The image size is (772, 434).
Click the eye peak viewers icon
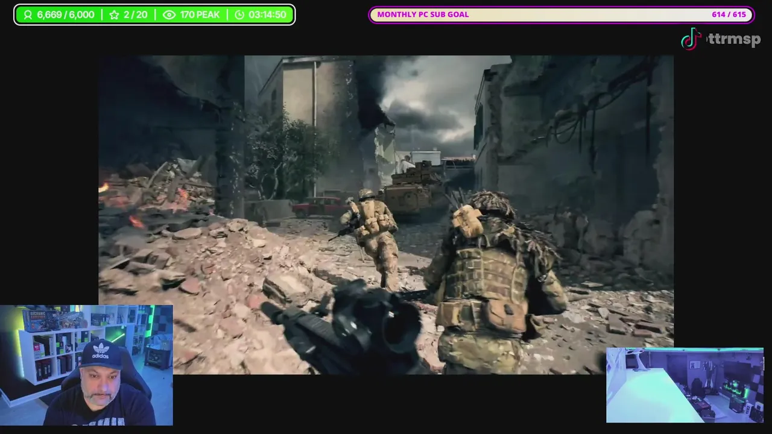click(169, 15)
